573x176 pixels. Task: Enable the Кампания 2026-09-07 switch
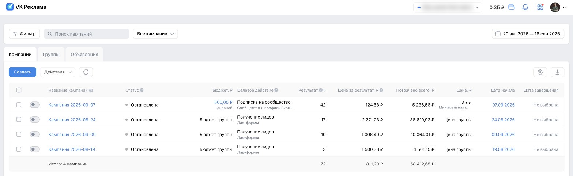pos(35,105)
